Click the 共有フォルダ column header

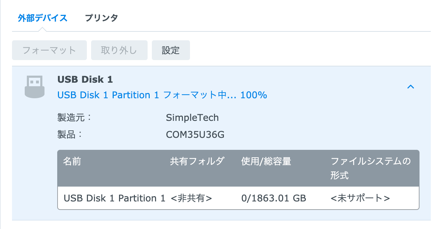pyautogui.click(x=197, y=162)
